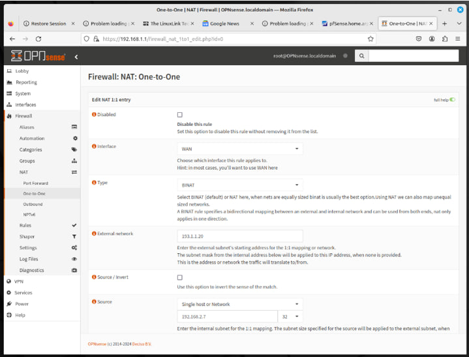
Task: Click the Diagnostics medkit icon
Action: point(74,270)
